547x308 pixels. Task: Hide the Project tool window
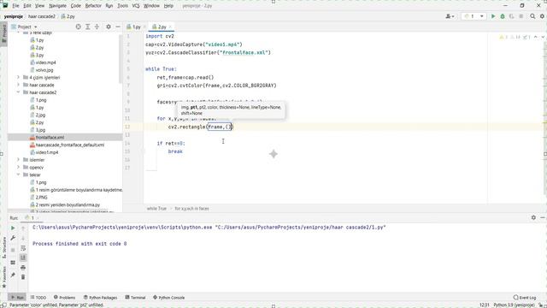118,27
